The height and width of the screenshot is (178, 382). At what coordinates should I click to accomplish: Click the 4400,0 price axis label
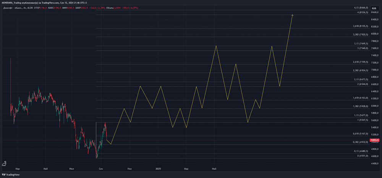375,164
